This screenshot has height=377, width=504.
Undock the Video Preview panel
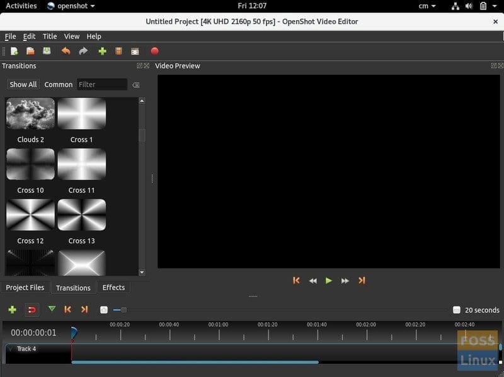[x=494, y=65]
